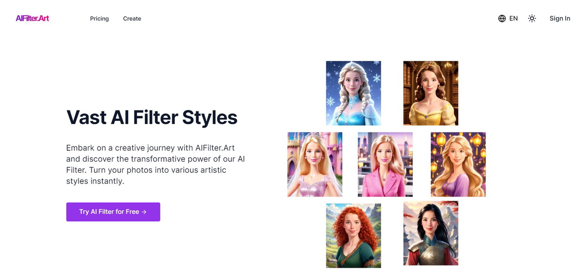The height and width of the screenshot is (273, 585).
Task: Open the pink castle bride thumbnail
Action: tap(315, 164)
